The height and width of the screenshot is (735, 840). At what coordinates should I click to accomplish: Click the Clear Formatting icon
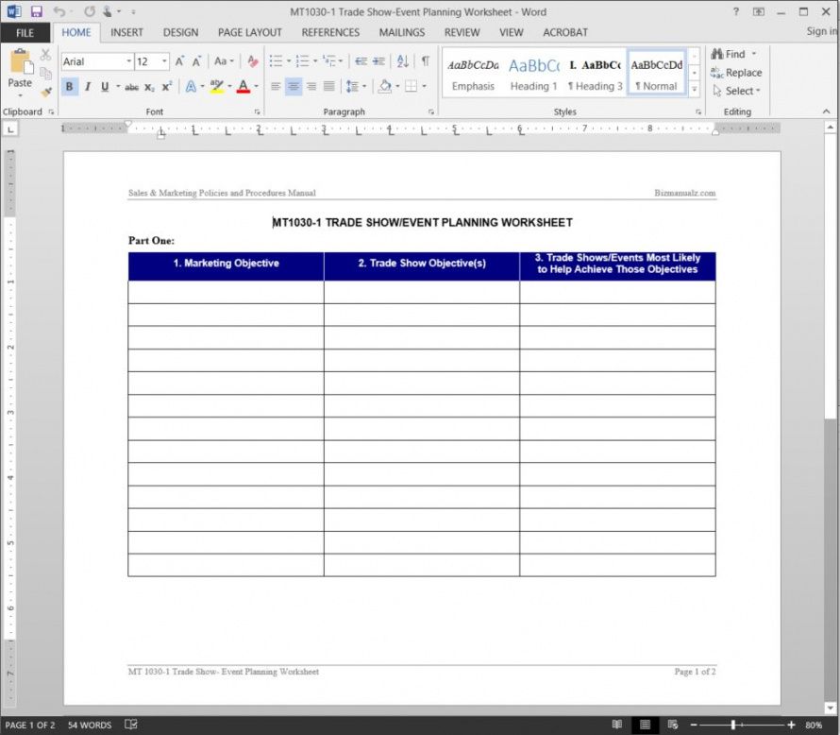[252, 61]
